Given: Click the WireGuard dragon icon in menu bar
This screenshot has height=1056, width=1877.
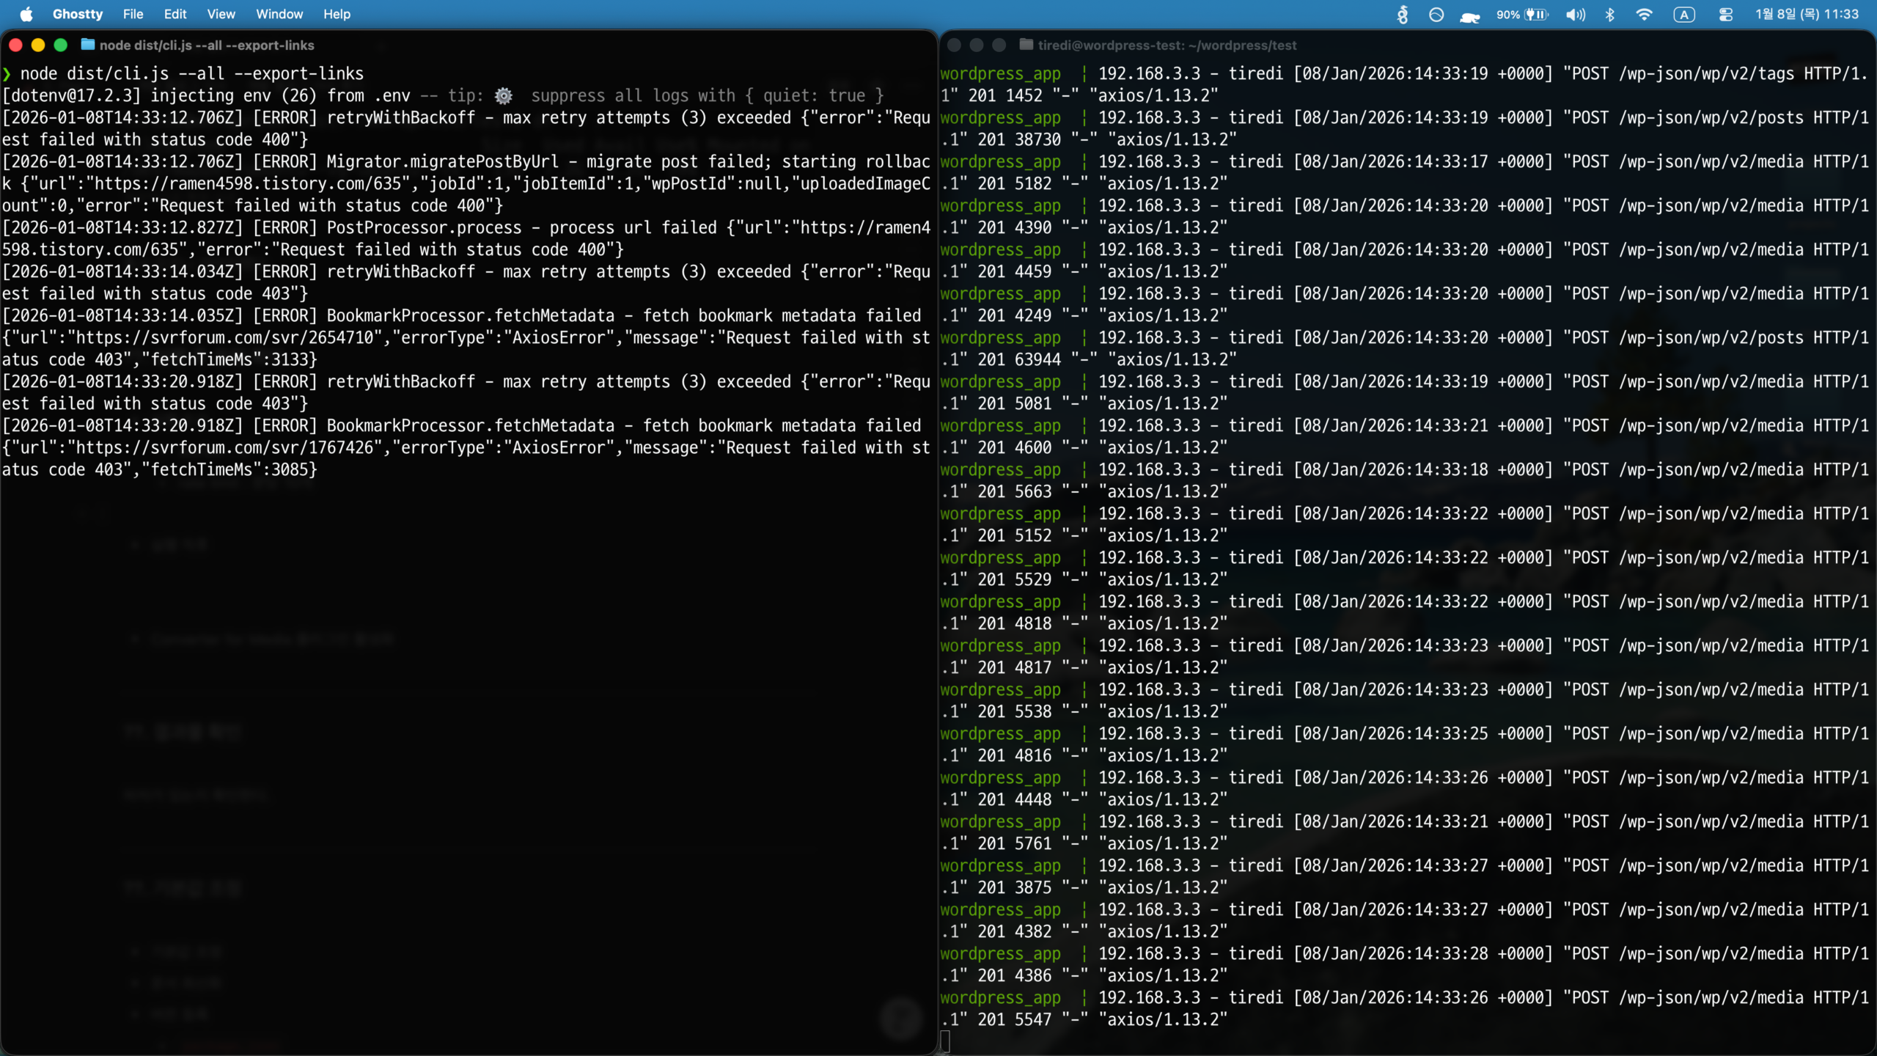Looking at the screenshot, I should tap(1403, 14).
